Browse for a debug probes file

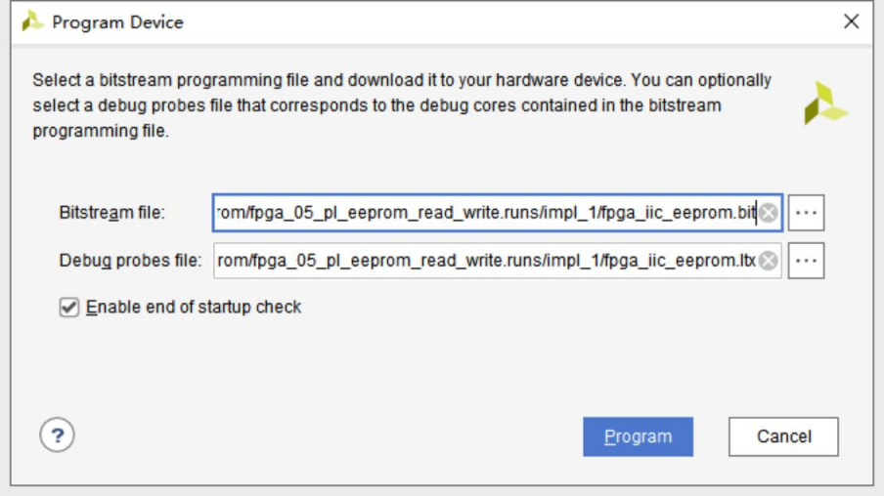coord(806,261)
